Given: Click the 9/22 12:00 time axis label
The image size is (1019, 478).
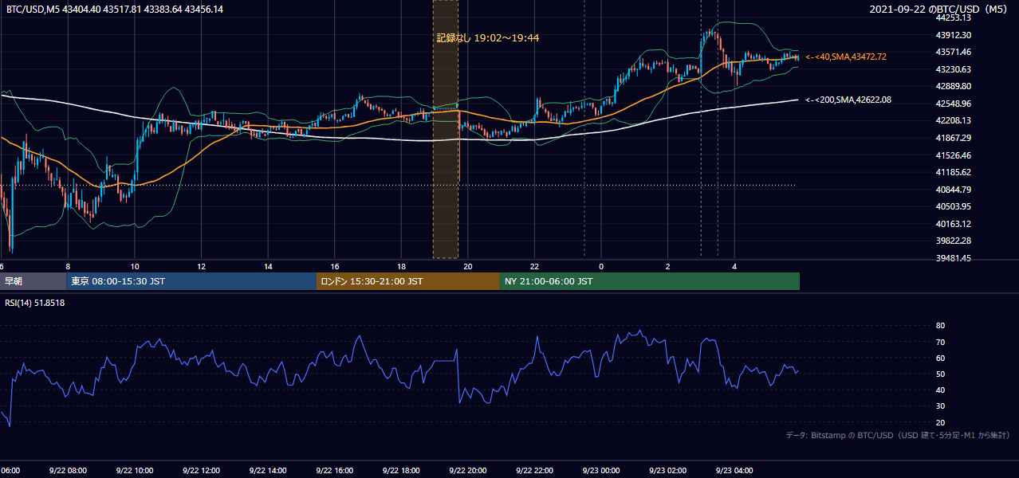Looking at the screenshot, I should click(201, 471).
